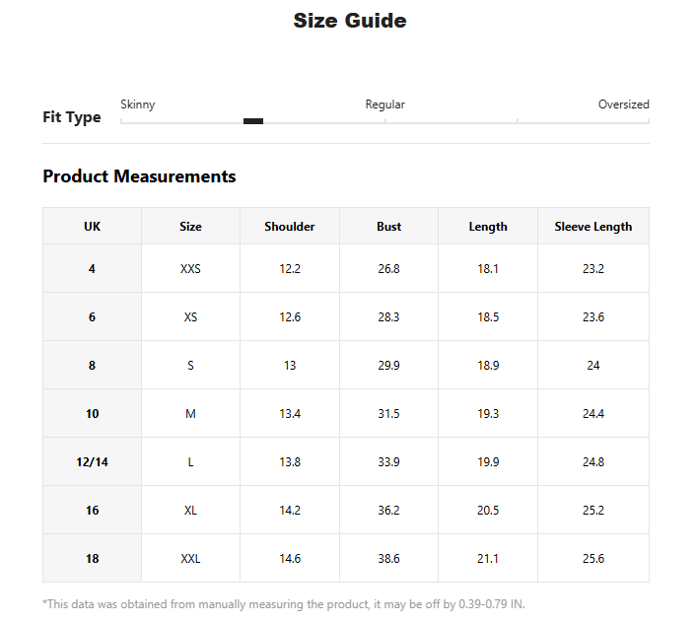The height and width of the screenshot is (624, 695).
Task: Select the XS size cell
Action: point(190,316)
